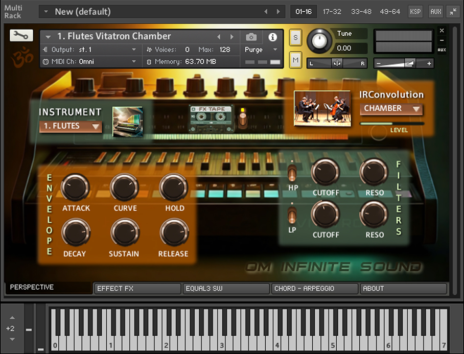Click the Release knob
This screenshot has height=354, width=464.
174,233
